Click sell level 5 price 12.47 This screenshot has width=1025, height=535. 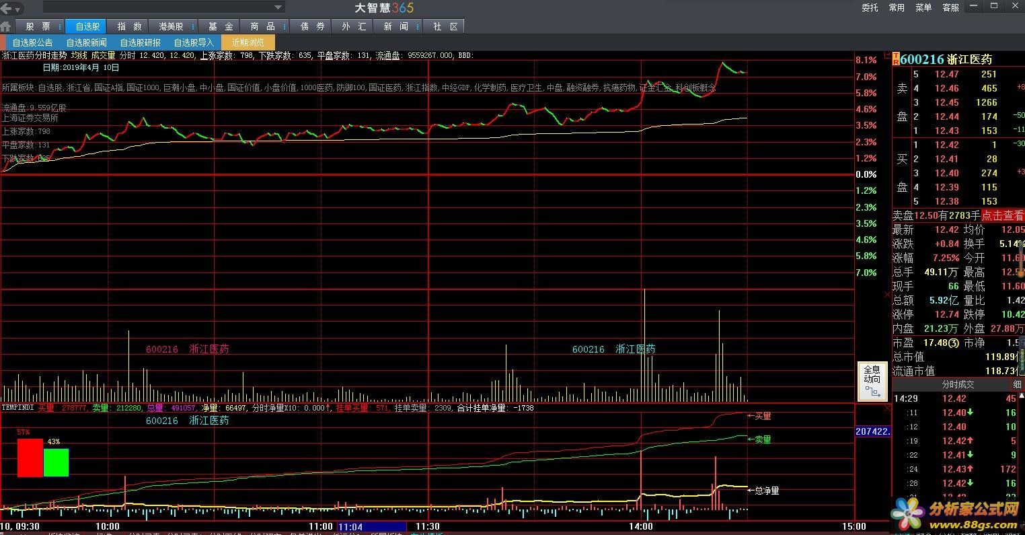946,74
